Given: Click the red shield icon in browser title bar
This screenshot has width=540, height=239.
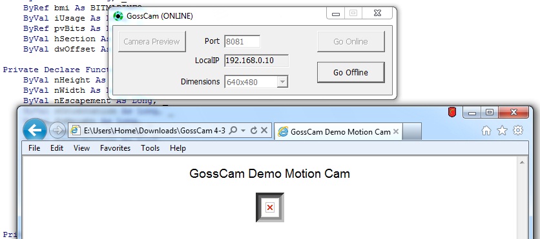Looking at the screenshot, I should point(452,112).
